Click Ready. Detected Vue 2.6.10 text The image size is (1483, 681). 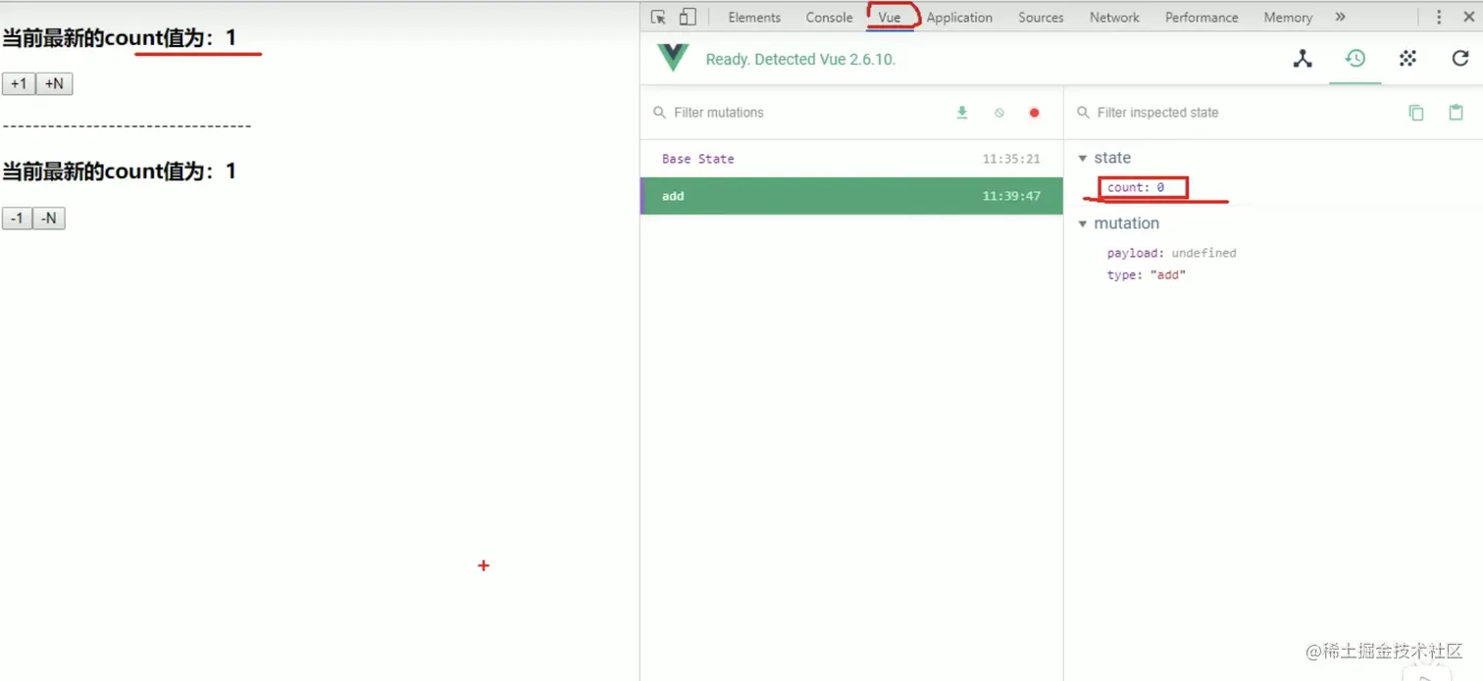[800, 60]
